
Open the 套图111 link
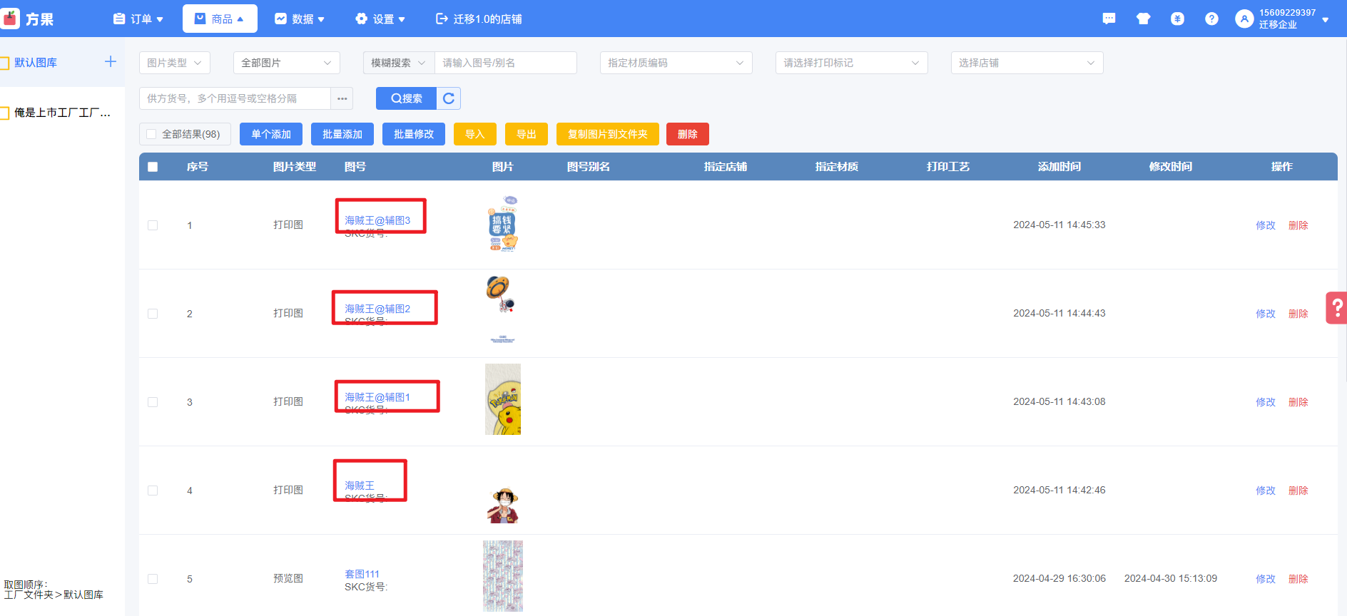(362, 574)
